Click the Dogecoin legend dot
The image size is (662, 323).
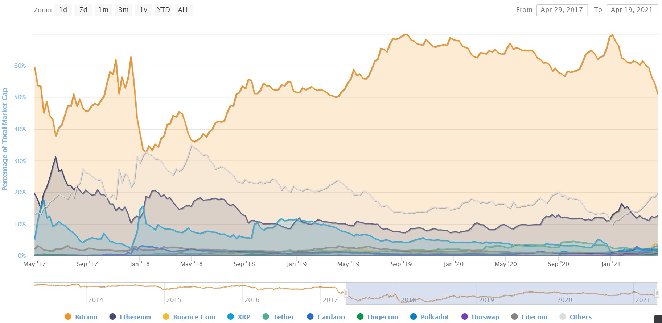pos(360,317)
